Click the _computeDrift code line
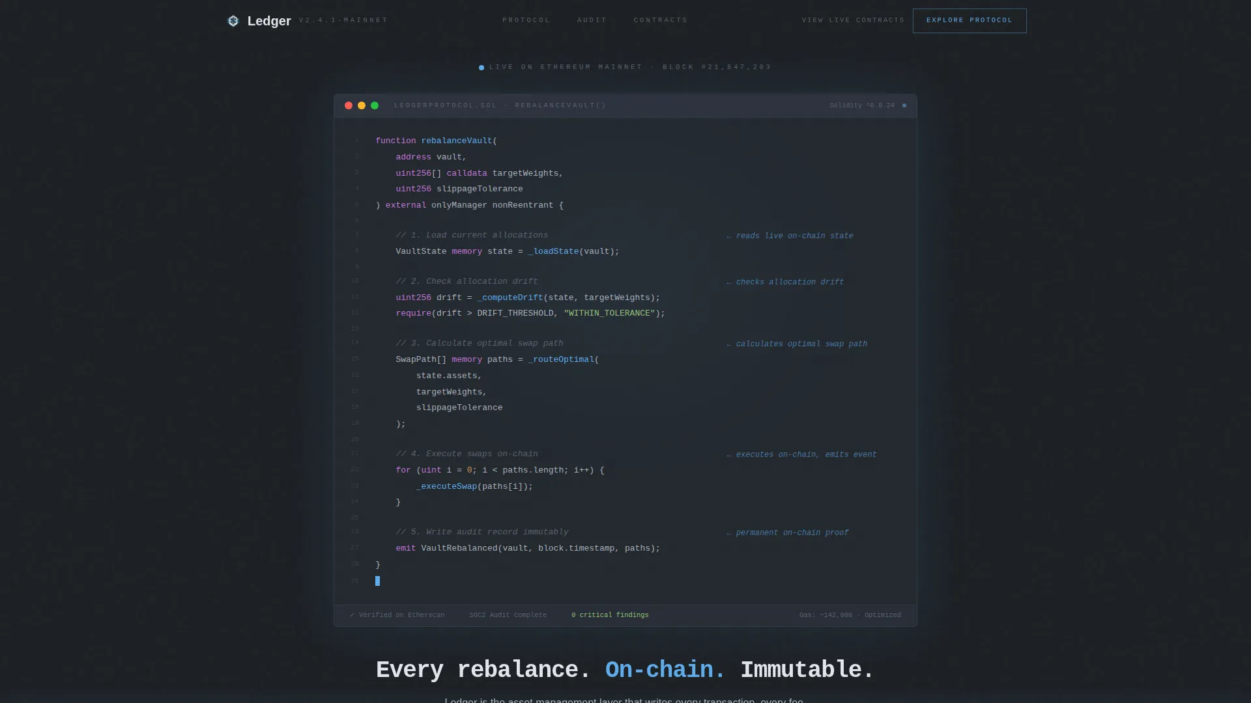The height and width of the screenshot is (703, 1251). pyautogui.click(x=528, y=297)
